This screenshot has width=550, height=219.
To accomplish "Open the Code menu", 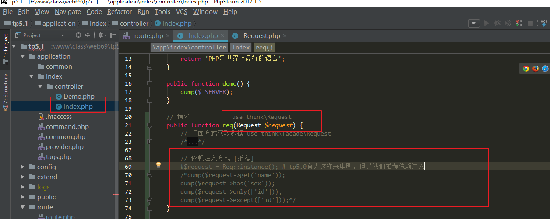I will (94, 12).
